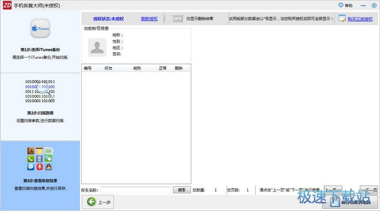380x211 pixels.
Task: Open the 购买正版授权 purchase link
Action: (360, 19)
